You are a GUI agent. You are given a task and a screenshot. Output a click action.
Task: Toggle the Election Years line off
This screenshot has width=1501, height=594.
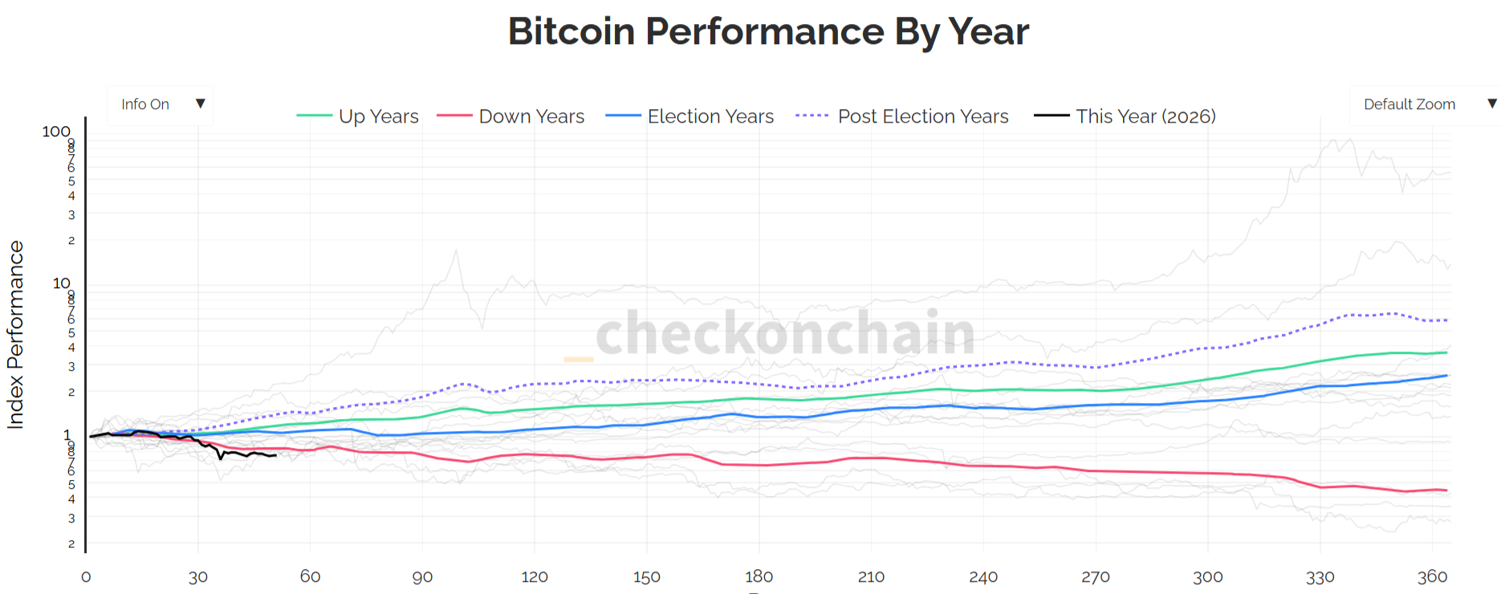point(710,116)
